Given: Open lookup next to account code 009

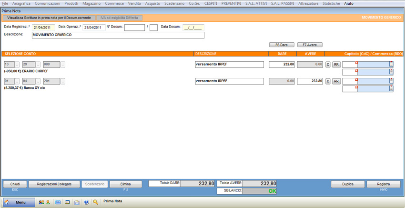Looking at the screenshot, I should pos(63,65).
